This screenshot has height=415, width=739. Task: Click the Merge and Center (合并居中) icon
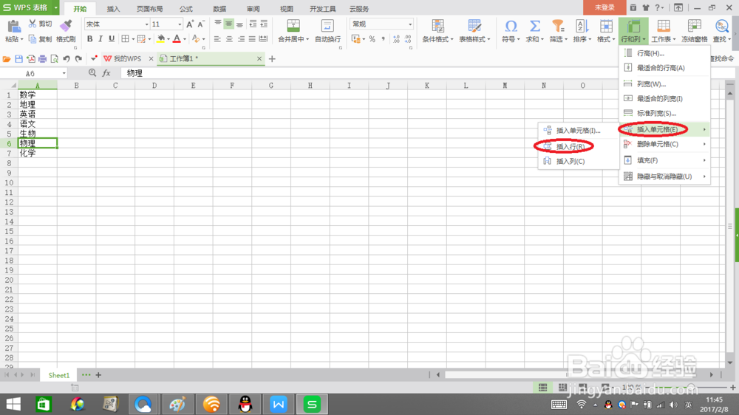293,25
